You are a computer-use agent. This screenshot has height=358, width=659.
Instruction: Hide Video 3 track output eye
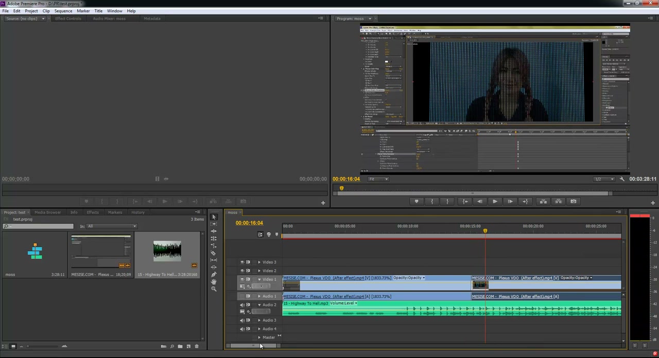pyautogui.click(x=242, y=262)
